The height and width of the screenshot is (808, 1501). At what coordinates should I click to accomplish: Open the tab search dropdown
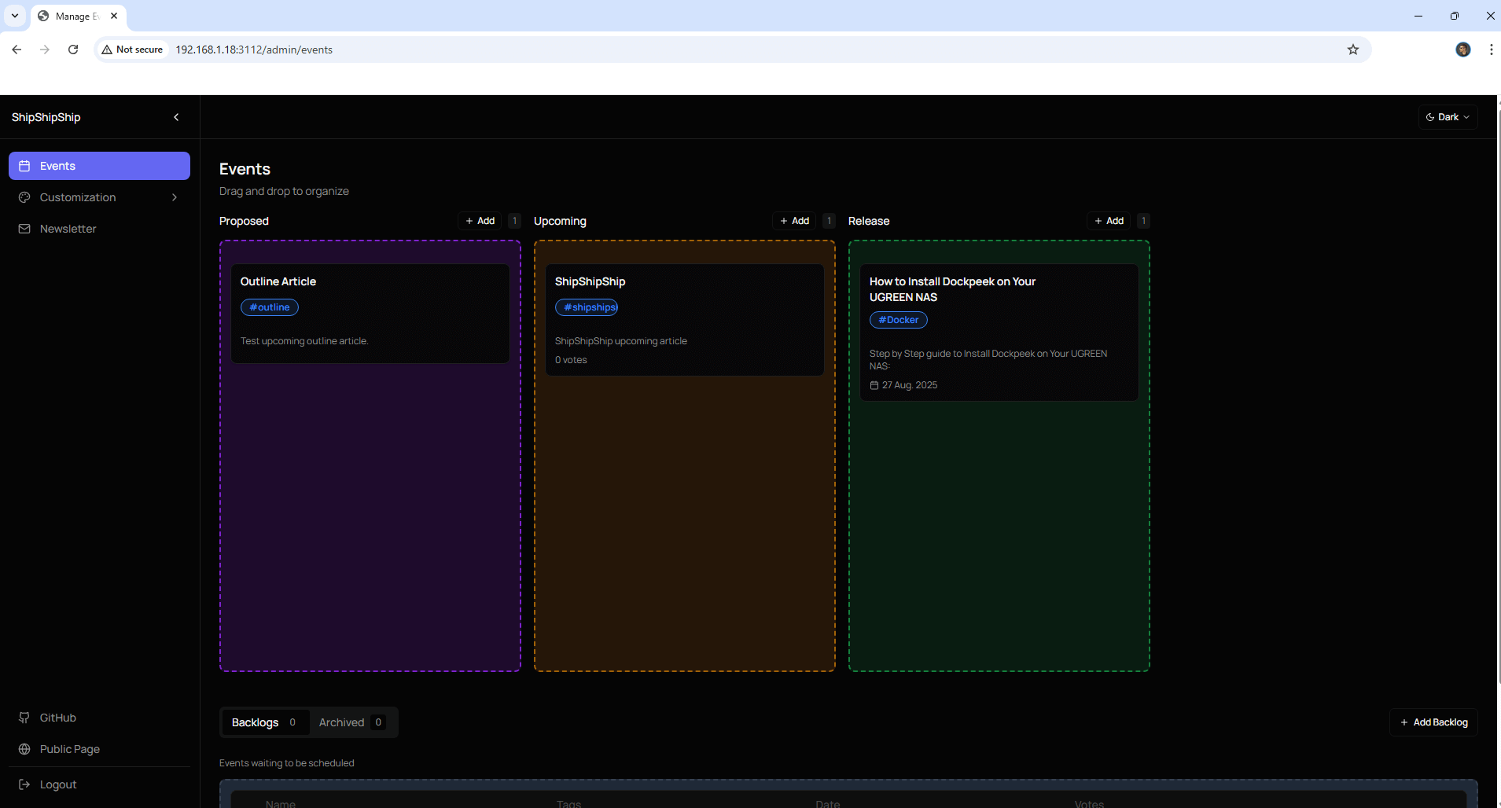pos(15,16)
